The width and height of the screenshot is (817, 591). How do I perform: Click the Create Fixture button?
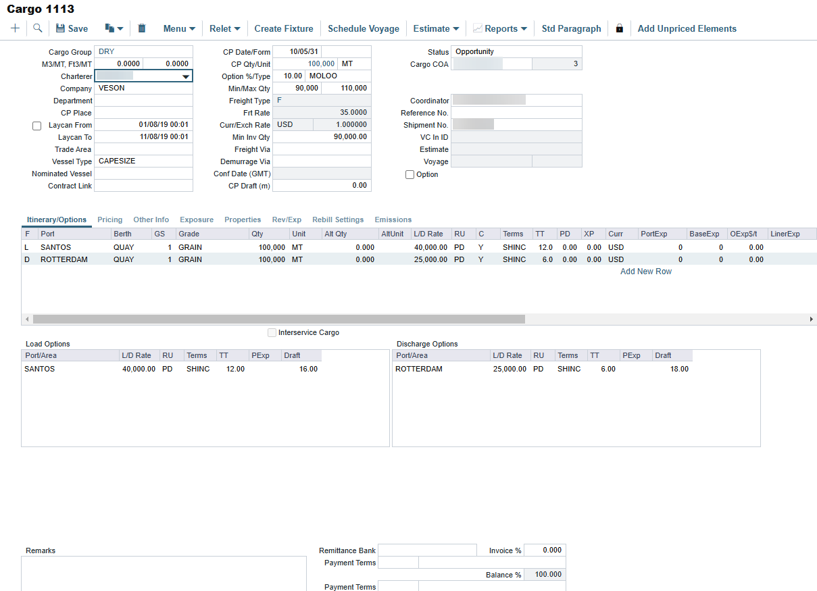coord(284,28)
